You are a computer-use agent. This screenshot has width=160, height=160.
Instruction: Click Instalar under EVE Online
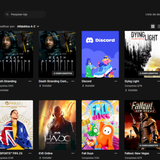coord(45,158)
